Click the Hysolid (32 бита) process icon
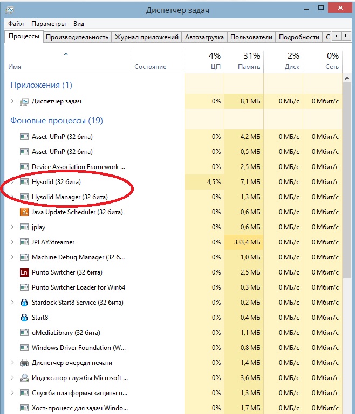This screenshot has width=355, height=414. point(24,182)
